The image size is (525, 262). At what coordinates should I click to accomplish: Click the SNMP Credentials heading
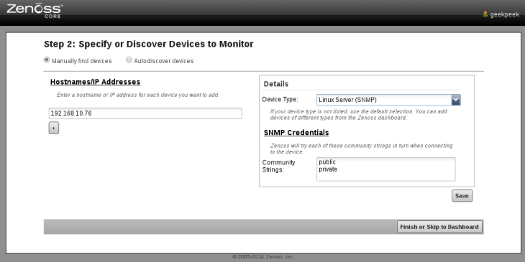[x=296, y=133]
